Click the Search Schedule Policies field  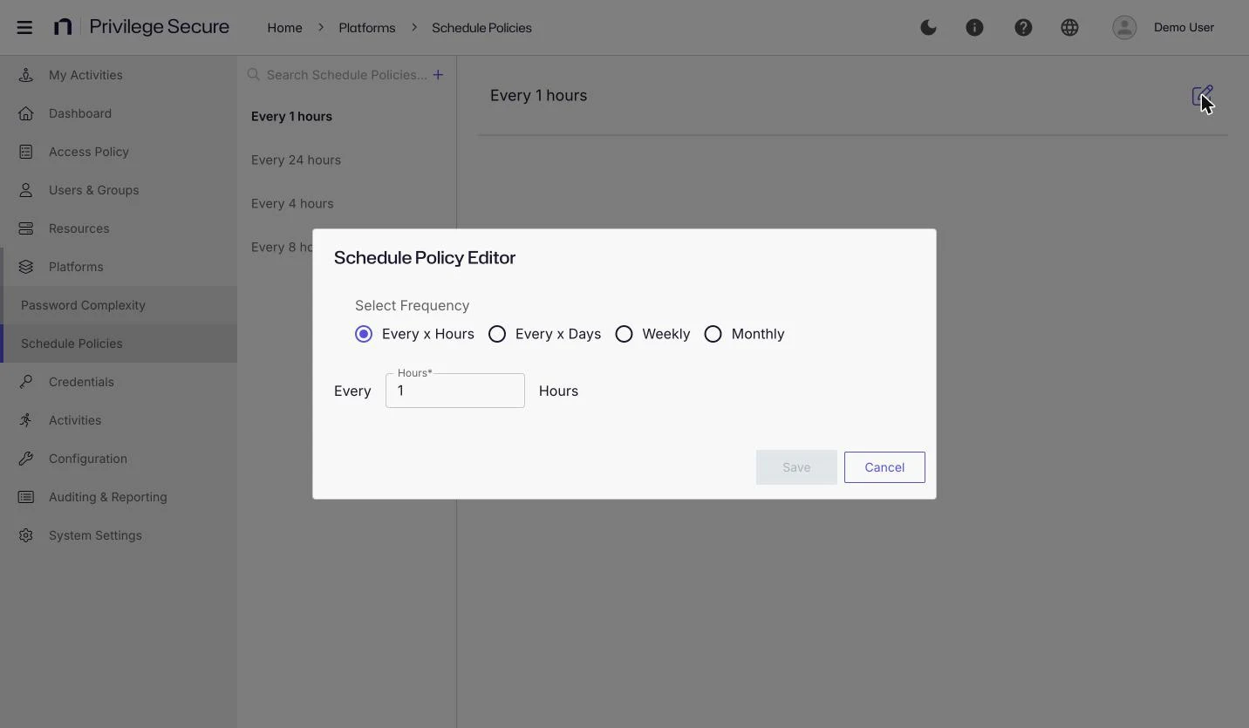[347, 75]
